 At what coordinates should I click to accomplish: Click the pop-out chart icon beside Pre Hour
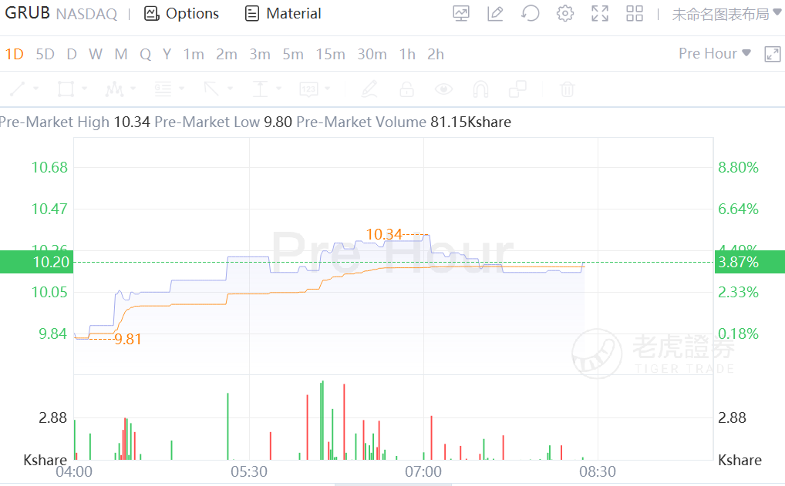(772, 54)
